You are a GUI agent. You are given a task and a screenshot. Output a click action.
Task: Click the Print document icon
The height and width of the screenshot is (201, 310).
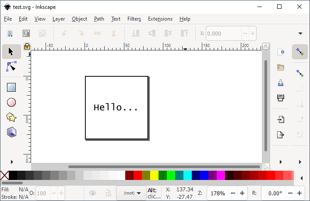(x=281, y=98)
